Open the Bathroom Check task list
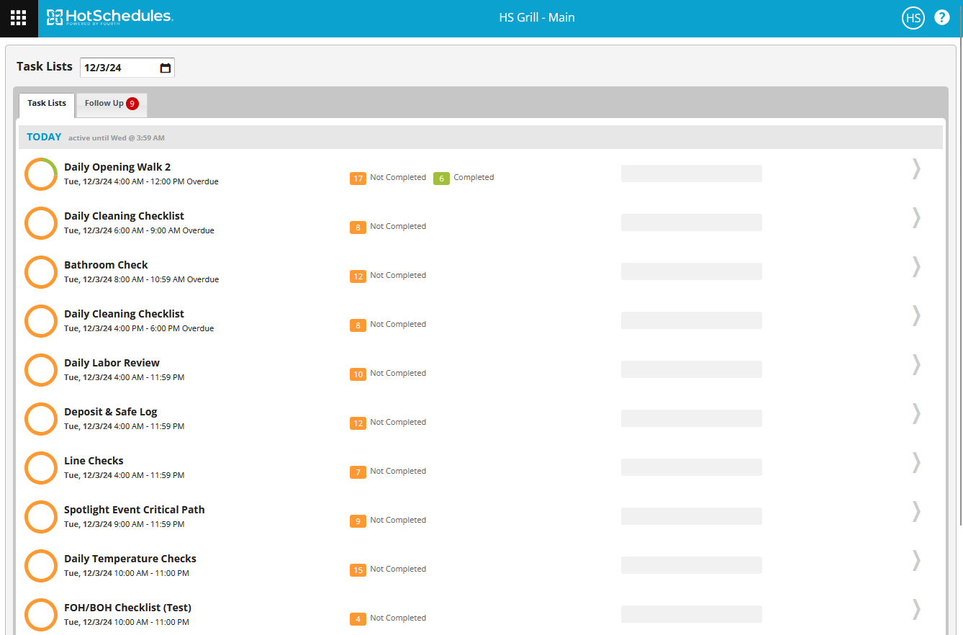The height and width of the screenshot is (635, 963). [106, 265]
